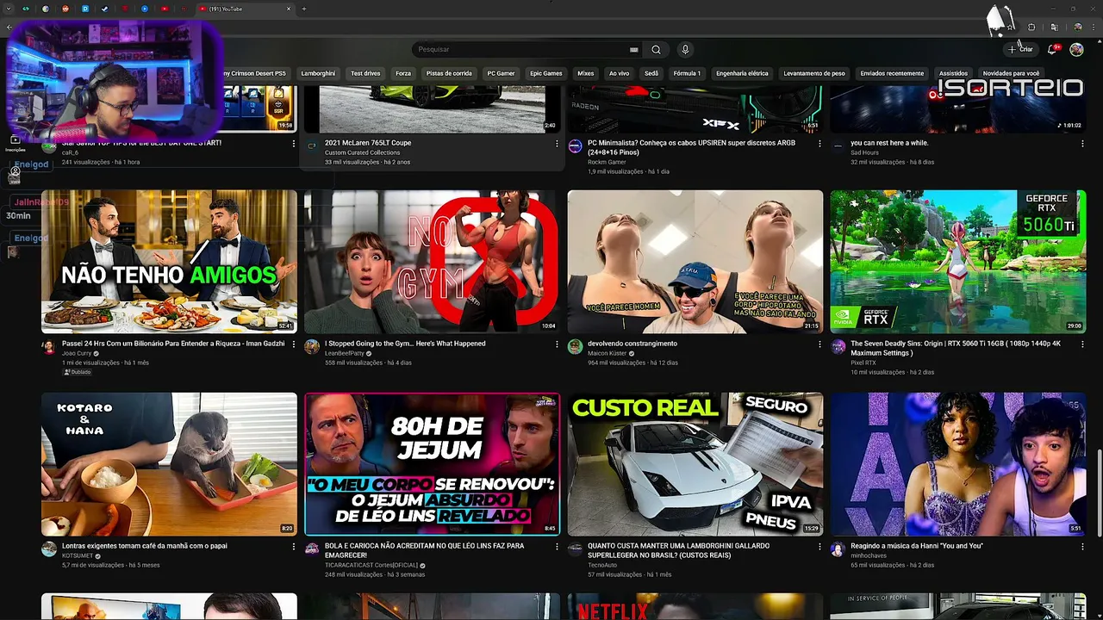Select the Levantamento de peso chip

(814, 73)
